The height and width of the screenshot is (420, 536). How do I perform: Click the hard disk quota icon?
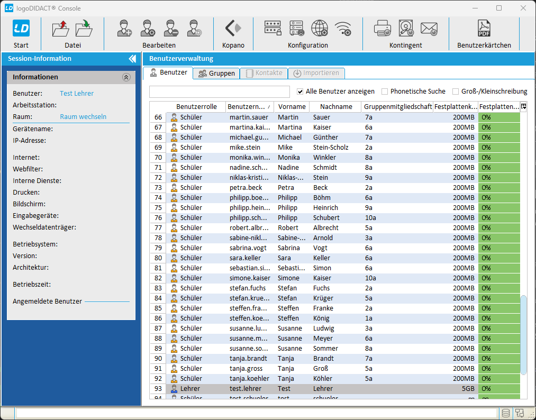[406, 28]
